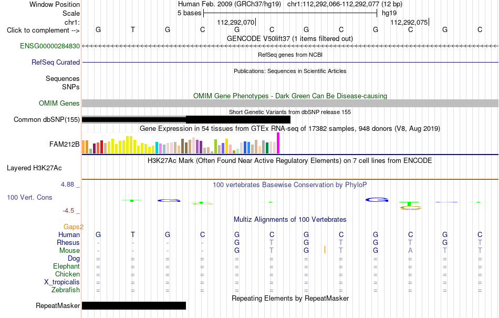Viewport: 499px width, 318px height.
Task: Select the Zebrafish species row label
Action: [x=66, y=290]
